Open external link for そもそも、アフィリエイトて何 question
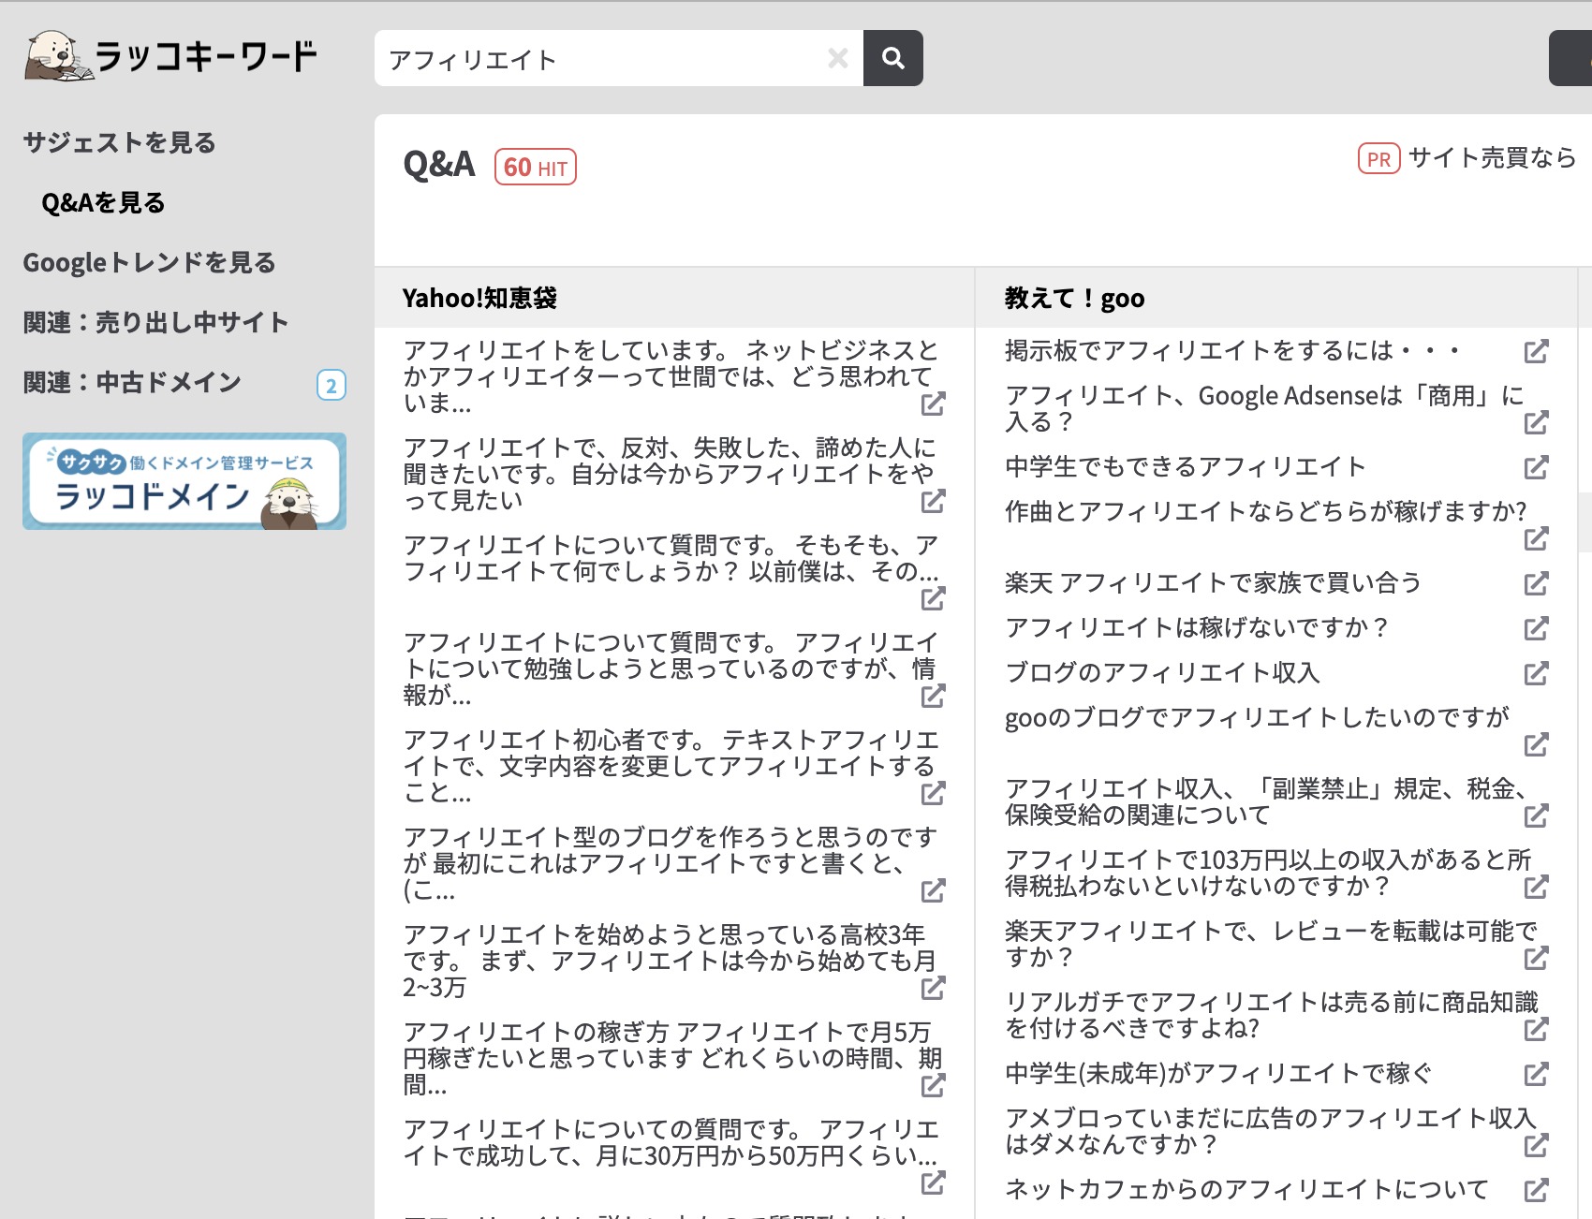Image resolution: width=1592 pixels, height=1219 pixels. point(933,598)
